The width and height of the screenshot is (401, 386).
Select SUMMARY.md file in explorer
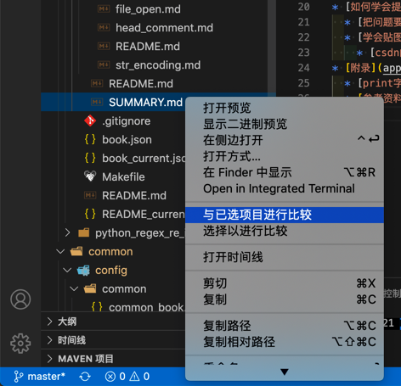145,102
